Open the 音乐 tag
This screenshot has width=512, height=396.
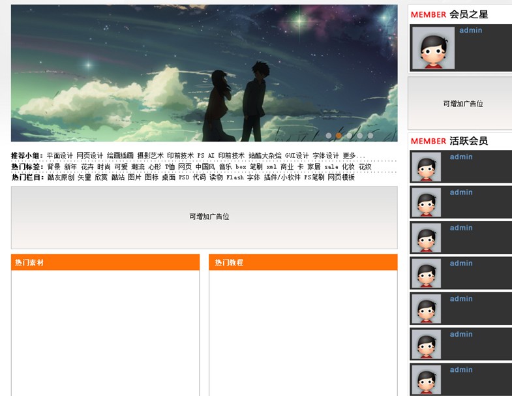pyautogui.click(x=225, y=166)
